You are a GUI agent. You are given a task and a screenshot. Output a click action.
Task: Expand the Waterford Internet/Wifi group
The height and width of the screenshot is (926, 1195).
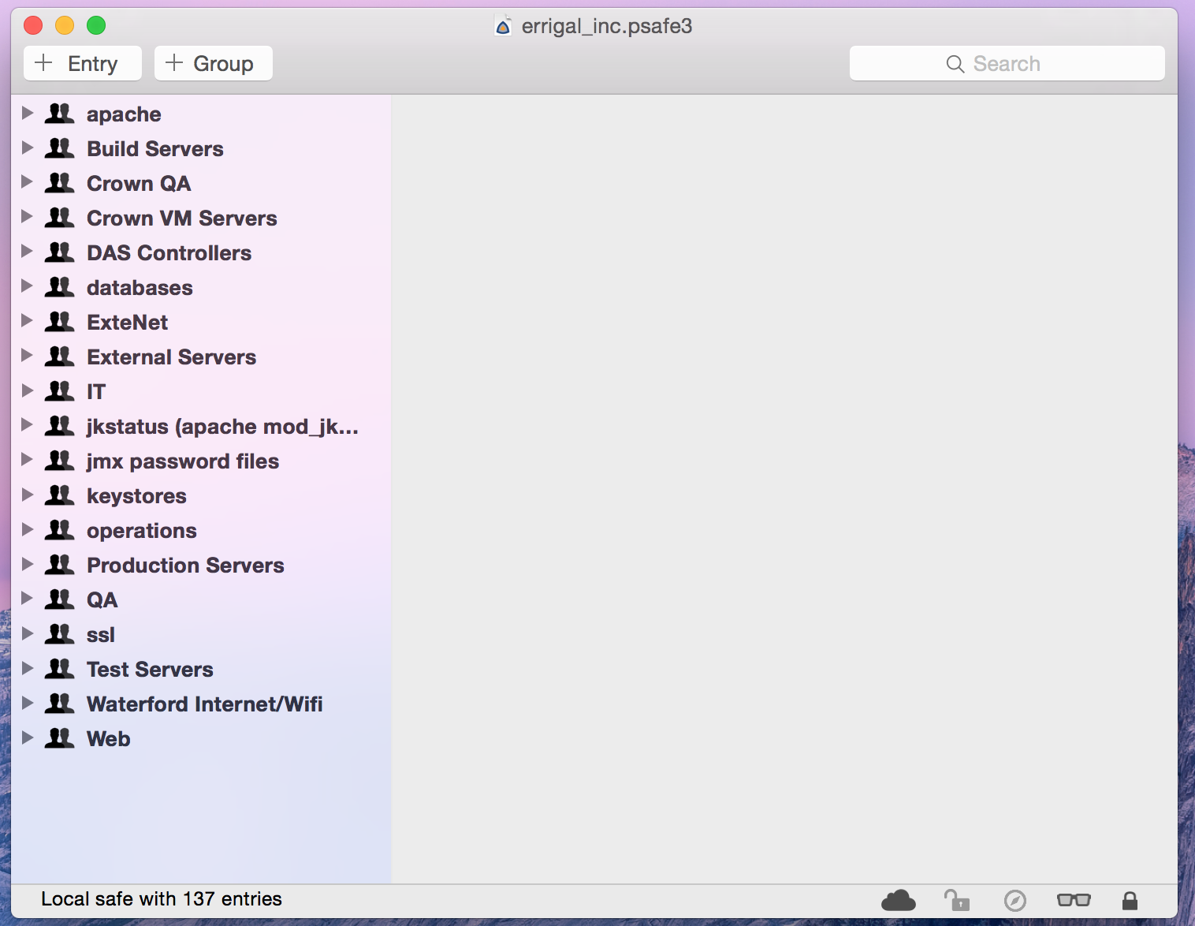point(28,704)
